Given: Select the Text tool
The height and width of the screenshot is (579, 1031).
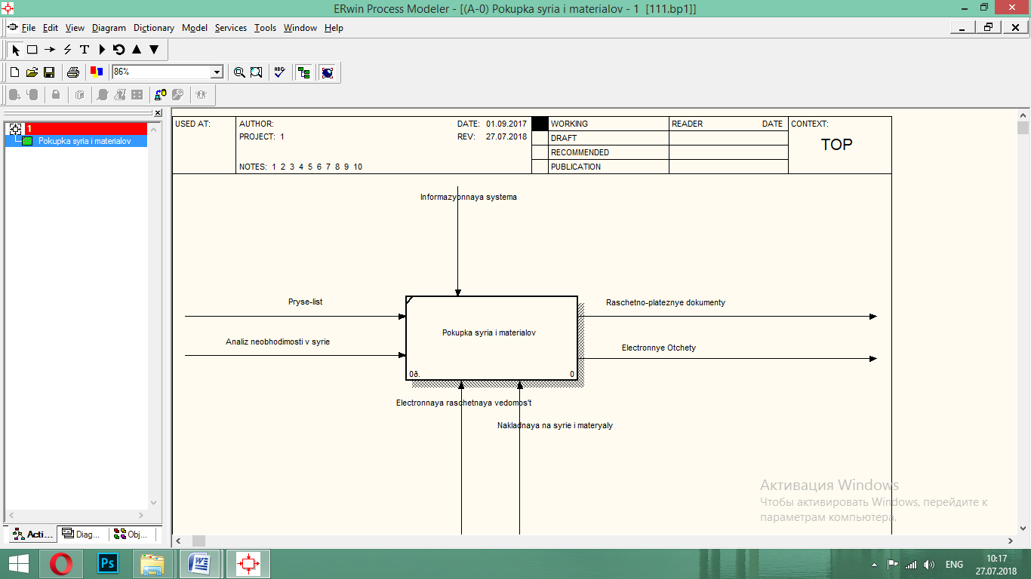Looking at the screenshot, I should point(85,50).
